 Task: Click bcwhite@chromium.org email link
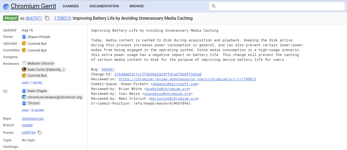[167, 89]
